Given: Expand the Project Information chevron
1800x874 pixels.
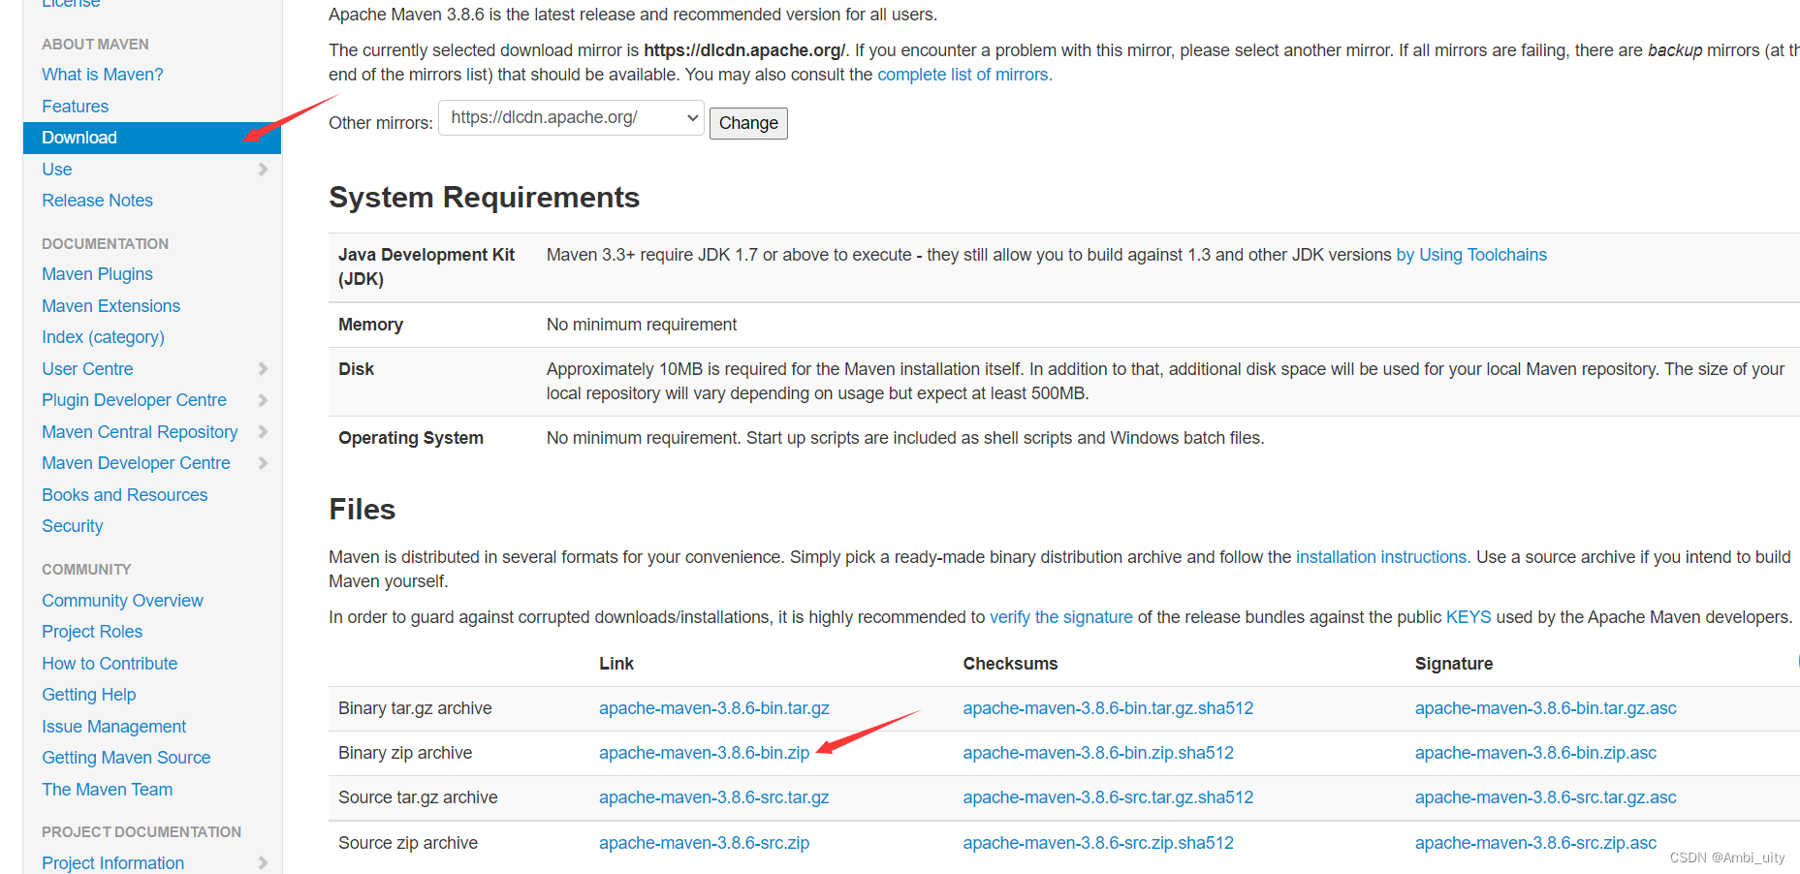Looking at the screenshot, I should [x=263, y=863].
